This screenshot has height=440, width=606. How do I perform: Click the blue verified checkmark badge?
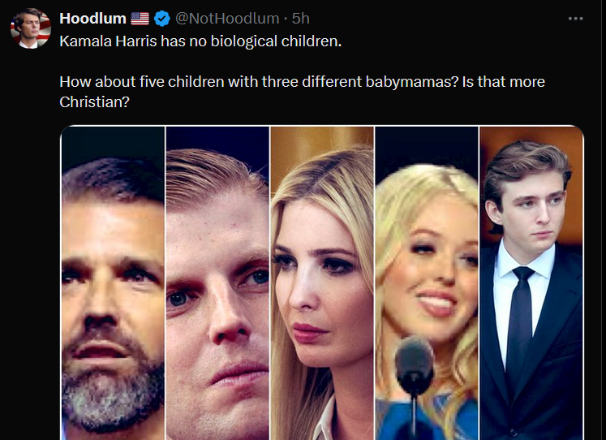160,19
